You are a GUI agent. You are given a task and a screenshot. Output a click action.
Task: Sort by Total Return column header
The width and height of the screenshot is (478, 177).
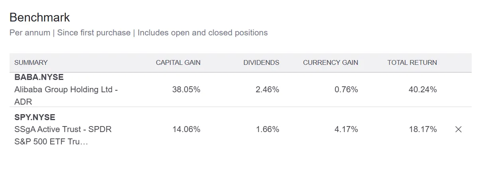412,62
